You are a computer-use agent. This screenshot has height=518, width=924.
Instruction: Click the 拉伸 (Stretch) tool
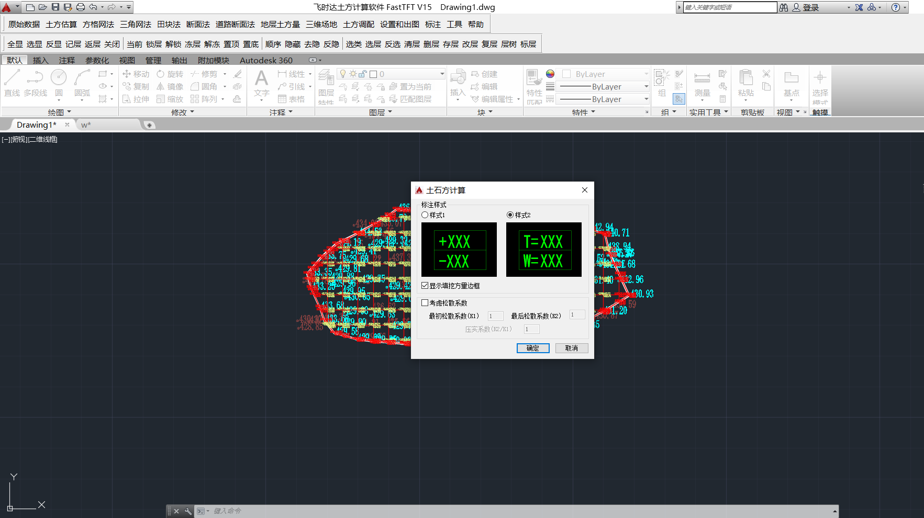tap(136, 99)
